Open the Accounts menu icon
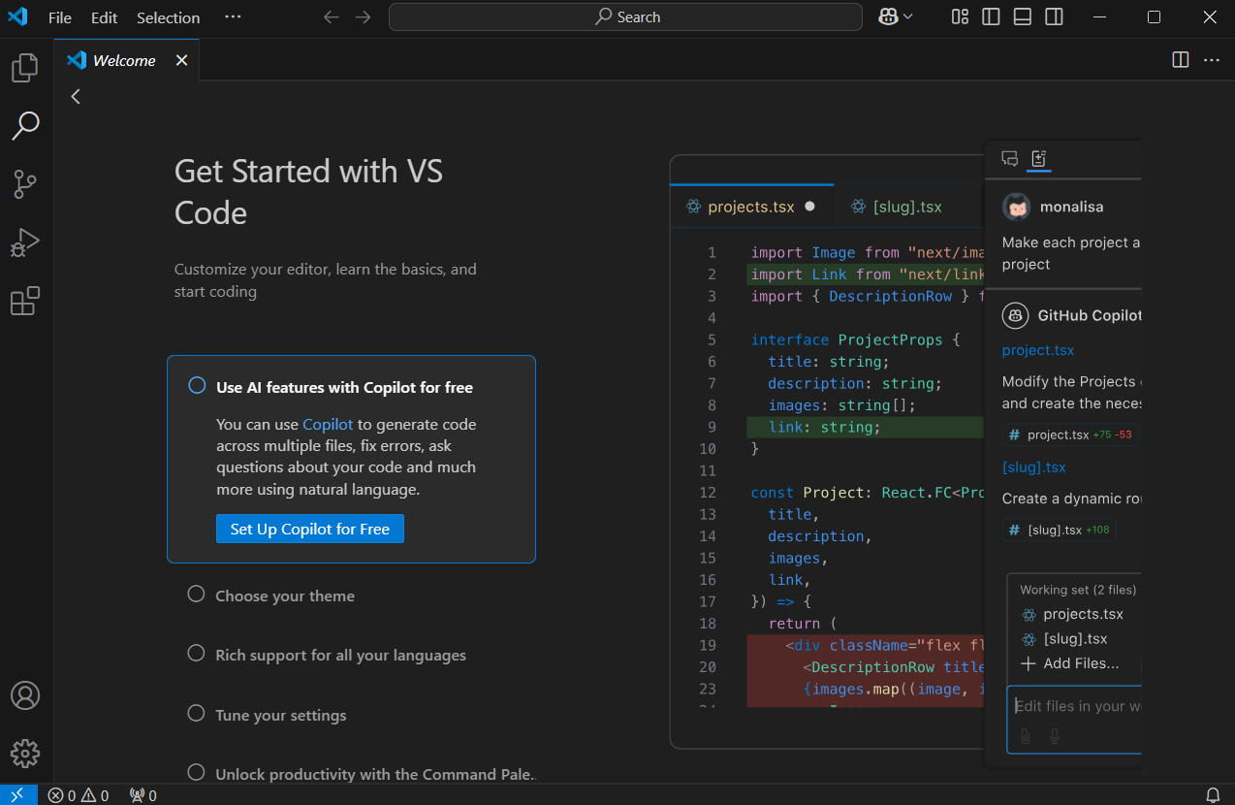 [x=25, y=695]
